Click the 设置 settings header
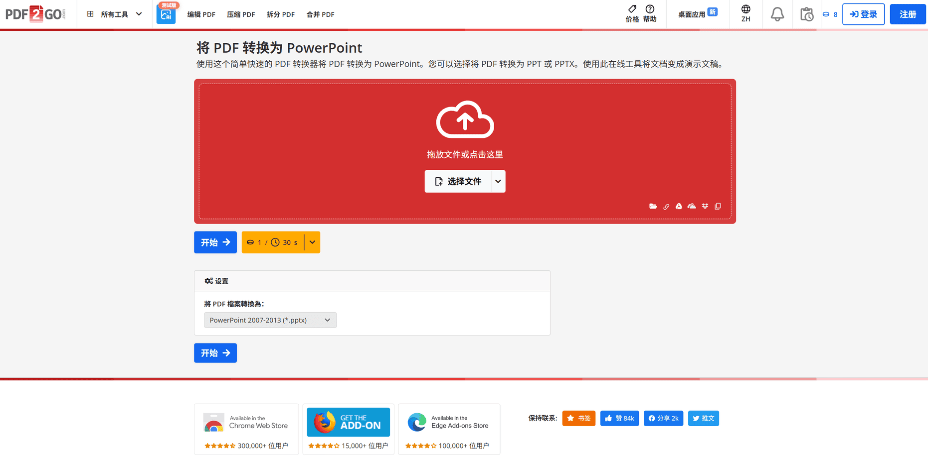This screenshot has height=457, width=928. tap(216, 281)
